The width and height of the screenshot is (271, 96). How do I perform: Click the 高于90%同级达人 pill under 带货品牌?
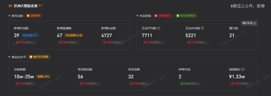tap(140, 84)
